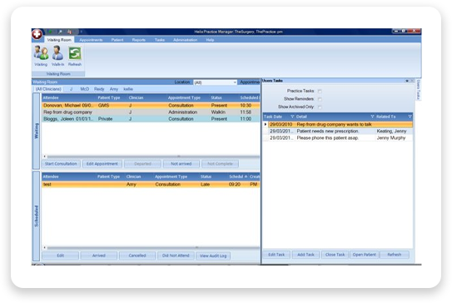Click the Close Task button

335,255
